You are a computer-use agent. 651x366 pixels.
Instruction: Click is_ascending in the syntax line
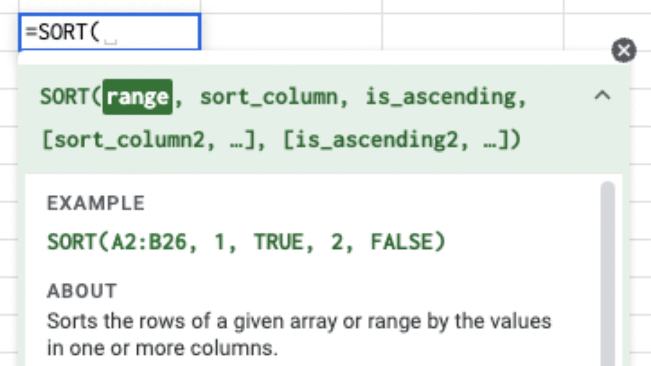click(441, 97)
